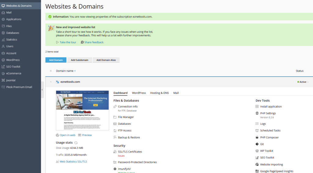Open the Active status dropdown
This screenshot has height=173, width=313.
tap(303, 82)
